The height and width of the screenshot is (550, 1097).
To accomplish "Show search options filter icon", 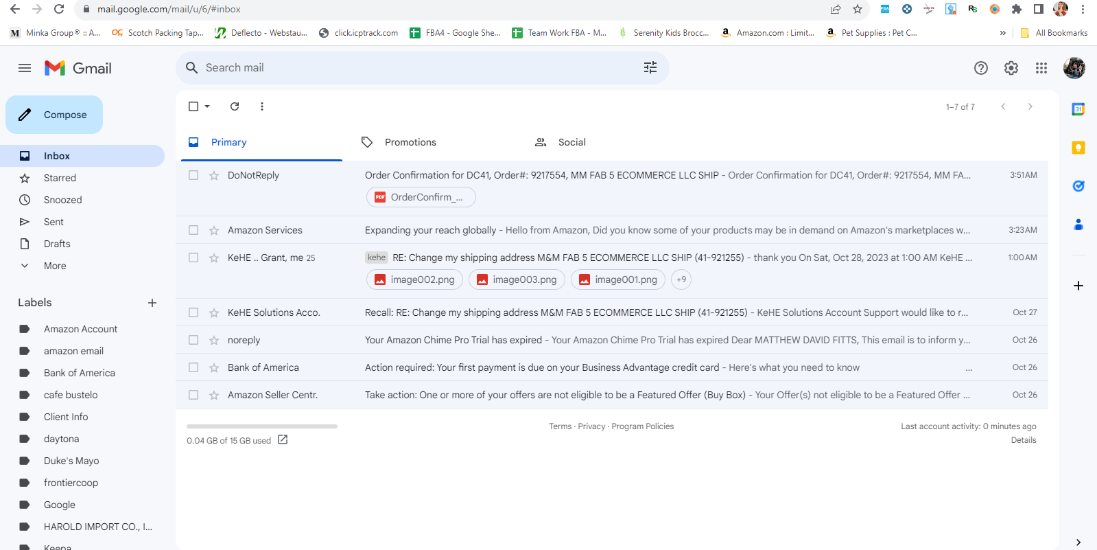I will pyautogui.click(x=650, y=67).
